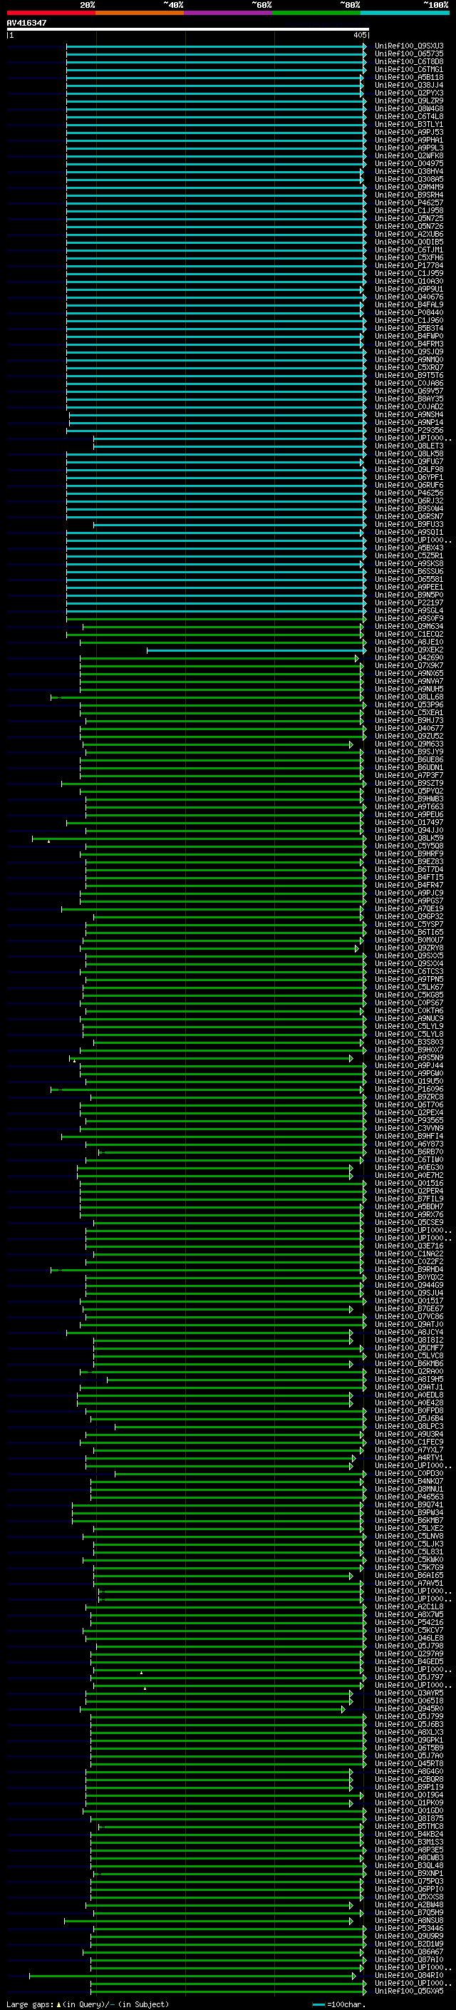The height and width of the screenshot is (2010, 456).
Task: Click the purple ~60% identity legend segment
Action: click(x=229, y=13)
